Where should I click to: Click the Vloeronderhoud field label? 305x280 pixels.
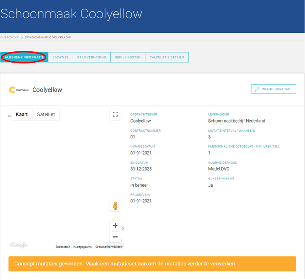(223, 163)
